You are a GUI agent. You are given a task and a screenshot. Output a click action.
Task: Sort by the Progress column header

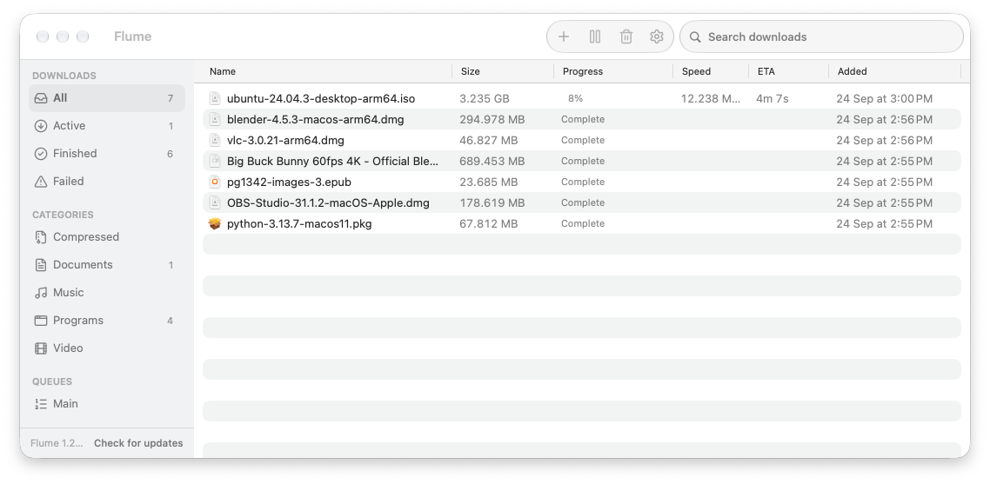(x=613, y=71)
